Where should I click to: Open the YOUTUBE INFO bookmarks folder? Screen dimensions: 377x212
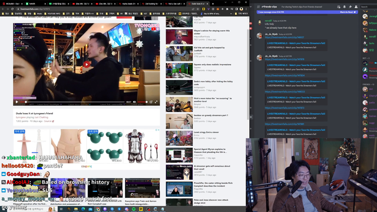tap(52, 14)
